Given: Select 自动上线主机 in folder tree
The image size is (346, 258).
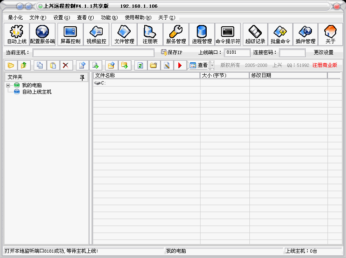Looking at the screenshot, I should pyautogui.click(x=37, y=92).
